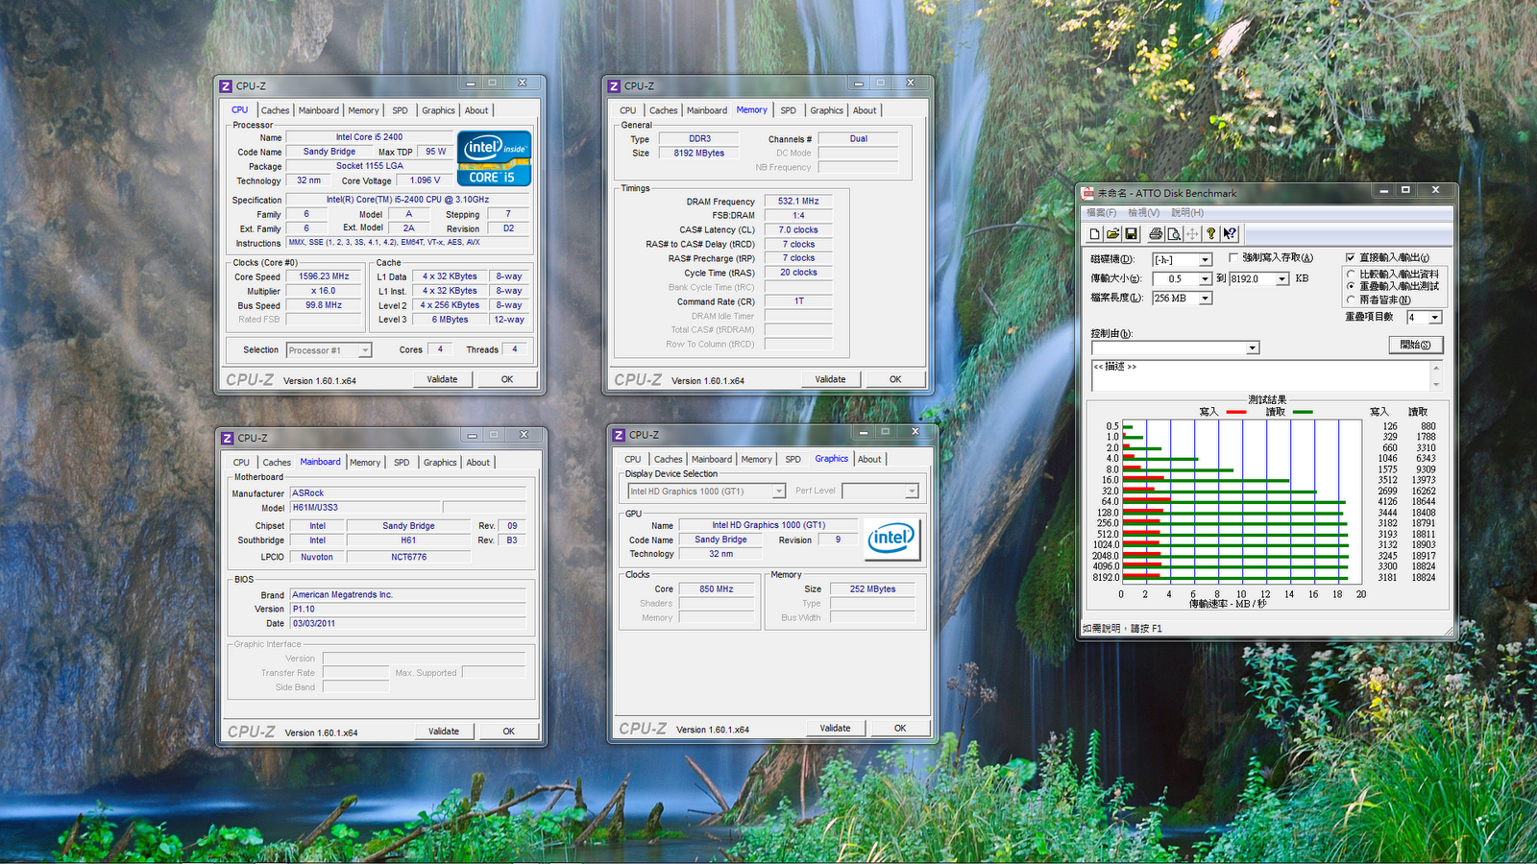Enable the 強制寫入存取(A) checkbox
The width and height of the screenshot is (1537, 864).
1233,257
